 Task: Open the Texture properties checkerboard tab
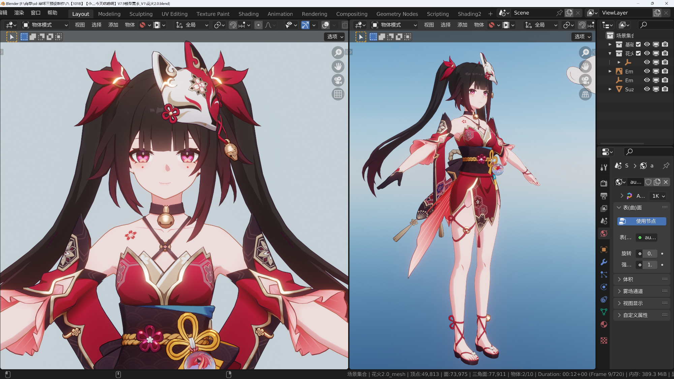point(604,340)
